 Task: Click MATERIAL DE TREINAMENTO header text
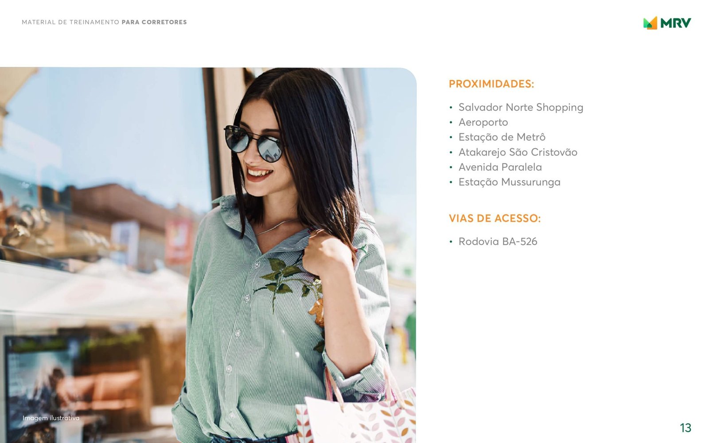pyautogui.click(x=70, y=22)
